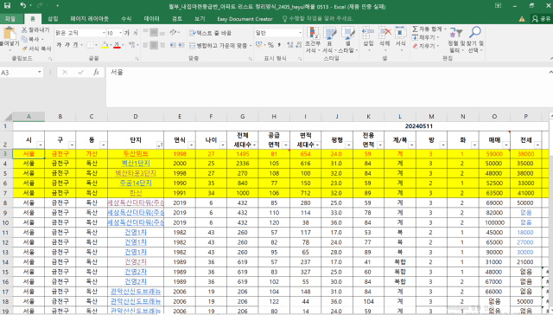Click the formula bar containing 서울
Screen dimensions: 553x315
[x=327, y=87]
